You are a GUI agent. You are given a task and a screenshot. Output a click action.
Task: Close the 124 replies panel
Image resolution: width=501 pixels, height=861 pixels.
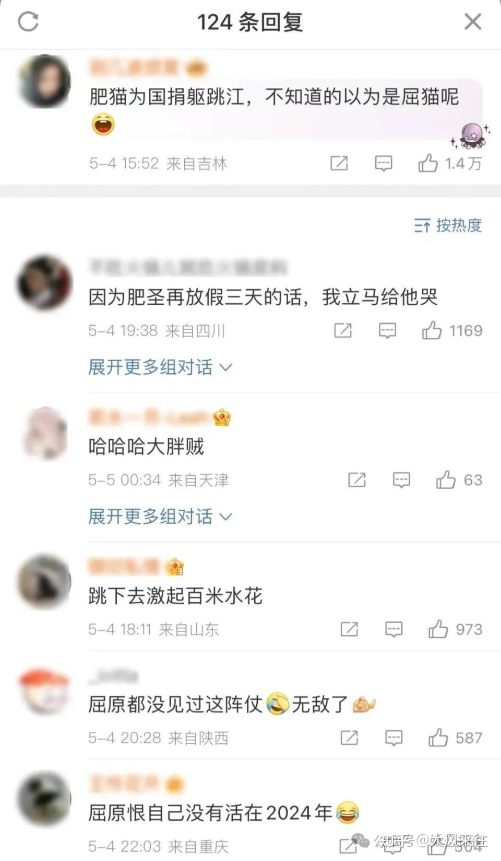click(473, 22)
